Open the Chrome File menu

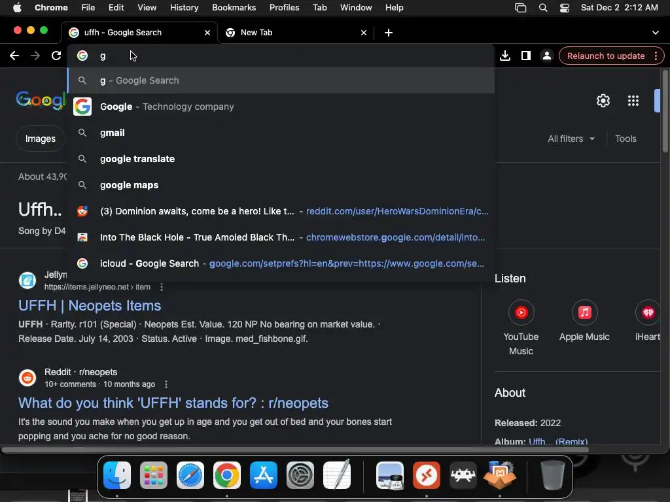click(88, 8)
